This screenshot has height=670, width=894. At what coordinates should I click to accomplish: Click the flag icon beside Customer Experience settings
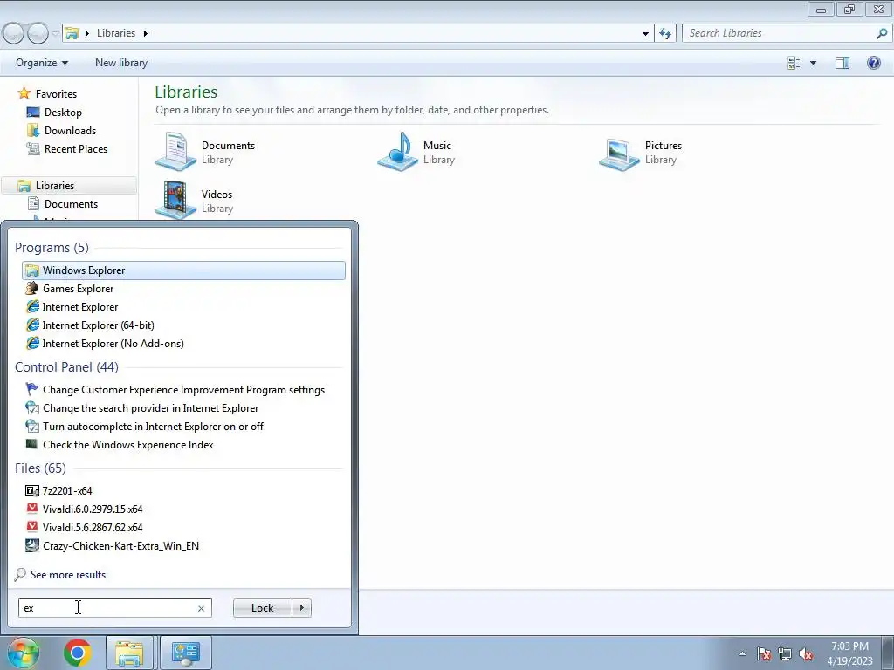click(x=32, y=389)
